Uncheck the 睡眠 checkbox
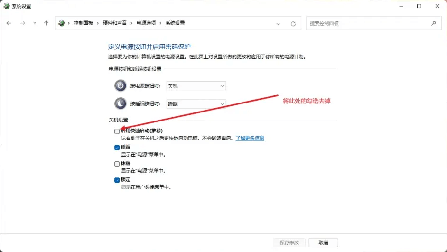 point(117,148)
